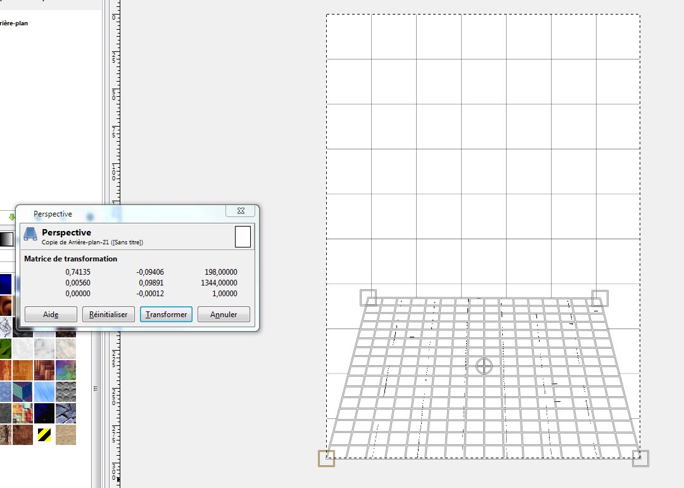The image size is (684, 488).
Task: Select the colorful blocks pattern
Action: (23, 413)
